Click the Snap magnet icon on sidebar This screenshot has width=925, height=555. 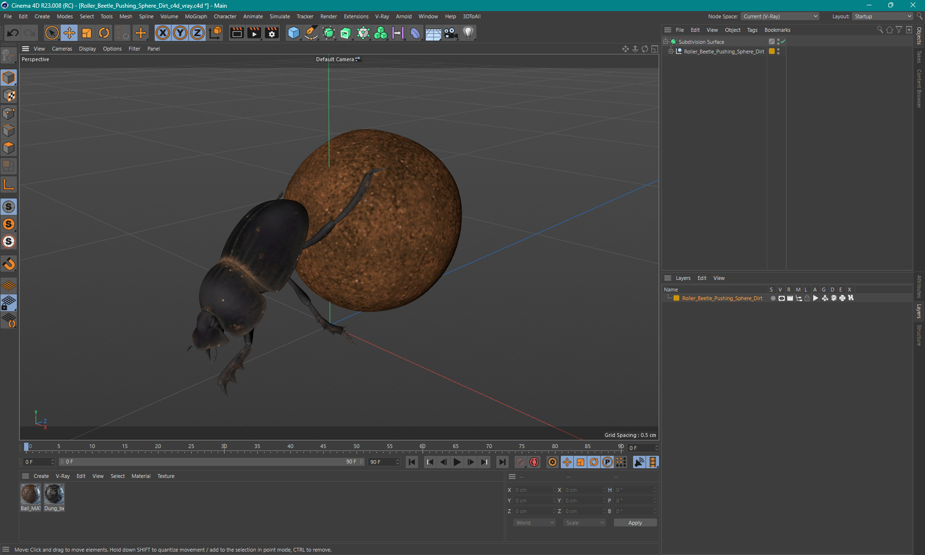(x=9, y=264)
